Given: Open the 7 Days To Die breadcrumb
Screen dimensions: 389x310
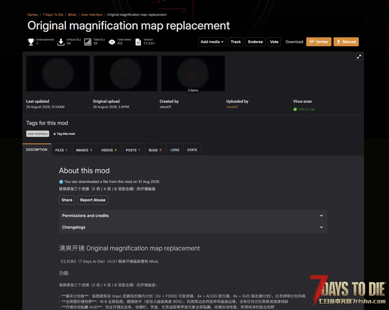Looking at the screenshot, I should point(53,15).
